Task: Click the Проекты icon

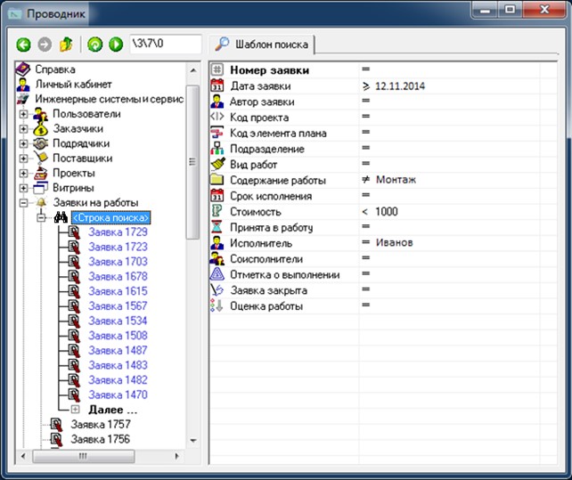Action: click(x=40, y=174)
